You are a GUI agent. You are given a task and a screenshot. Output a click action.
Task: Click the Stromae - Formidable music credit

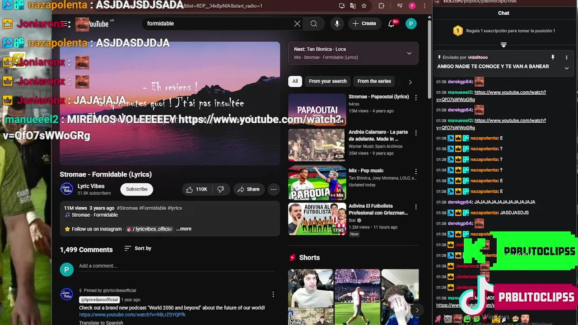tap(94, 215)
